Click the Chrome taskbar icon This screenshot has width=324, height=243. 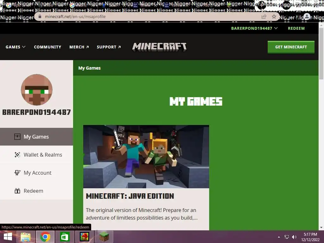pyautogui.click(x=45, y=237)
